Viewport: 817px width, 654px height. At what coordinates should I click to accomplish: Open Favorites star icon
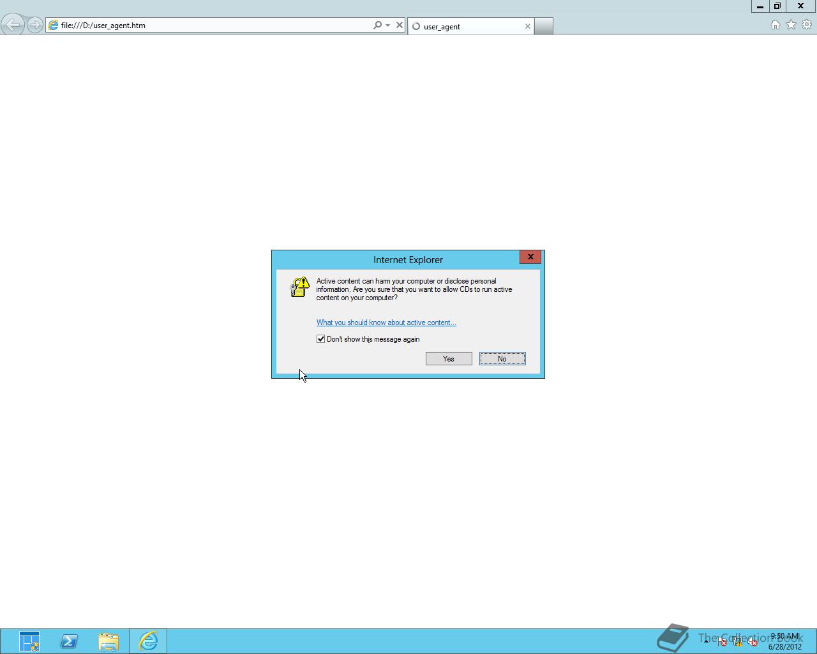pyautogui.click(x=791, y=25)
